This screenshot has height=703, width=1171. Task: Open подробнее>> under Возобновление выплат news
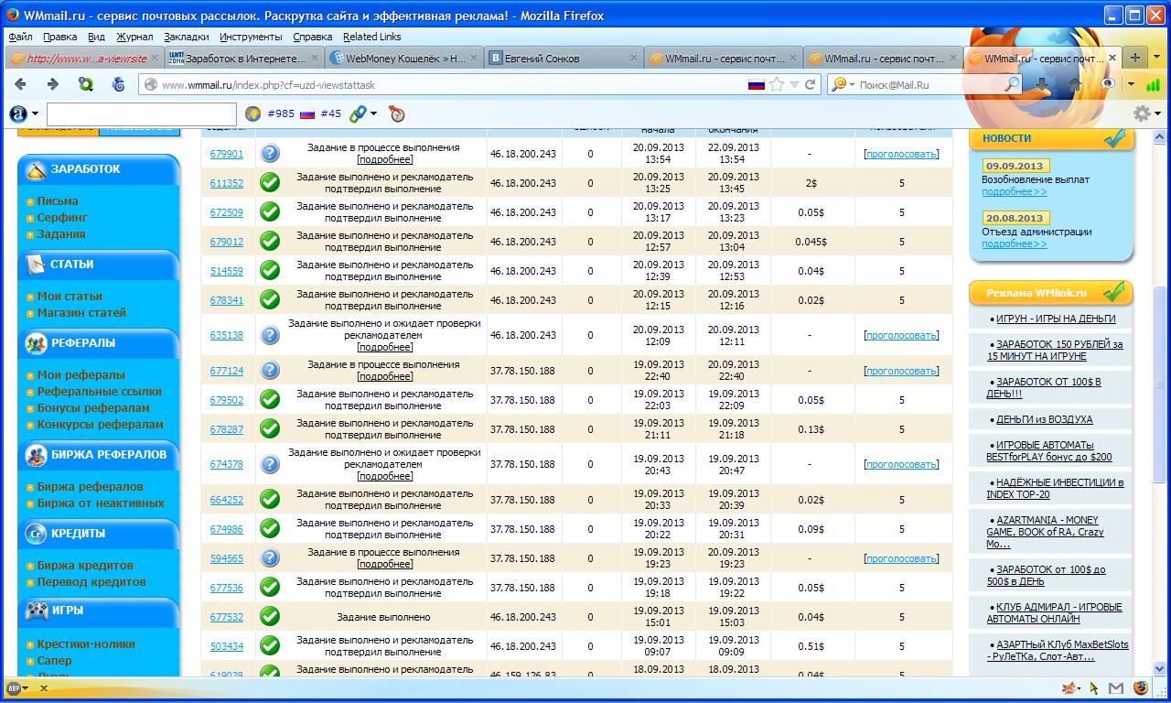pos(1014,192)
